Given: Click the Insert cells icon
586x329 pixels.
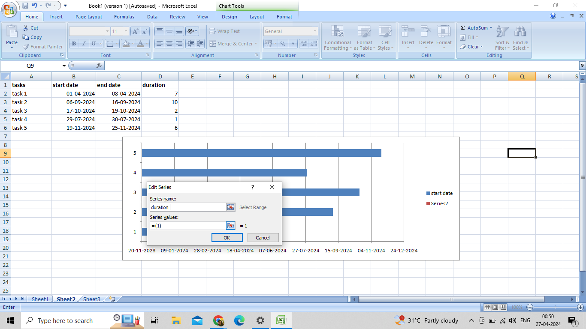Looking at the screenshot, I should (408, 31).
